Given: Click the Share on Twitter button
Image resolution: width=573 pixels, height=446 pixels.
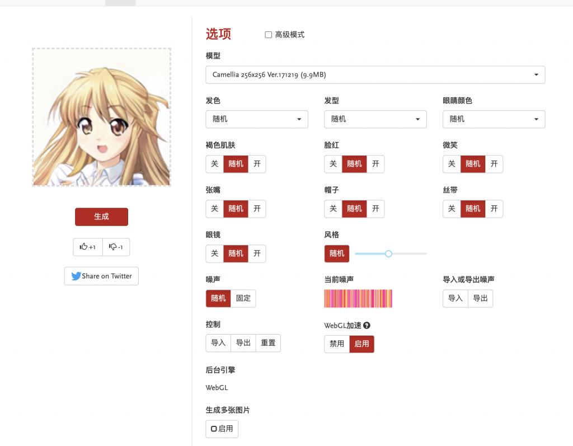Looking at the screenshot, I should point(101,276).
